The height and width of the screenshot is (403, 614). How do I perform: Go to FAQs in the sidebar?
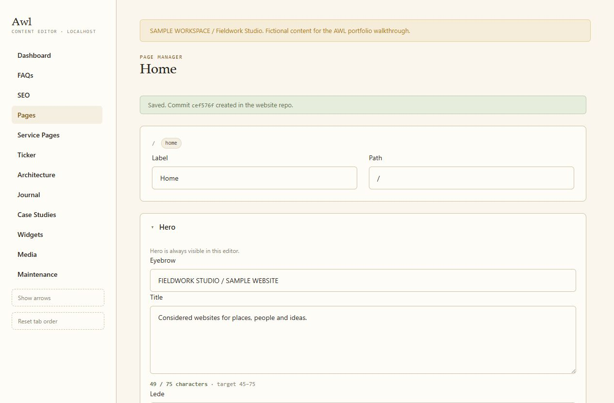tap(57, 75)
